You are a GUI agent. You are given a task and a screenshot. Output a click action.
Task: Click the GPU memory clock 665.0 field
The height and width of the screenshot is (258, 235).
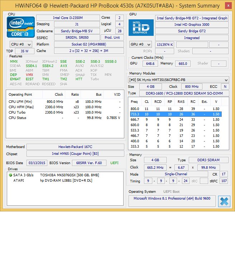(183, 63)
